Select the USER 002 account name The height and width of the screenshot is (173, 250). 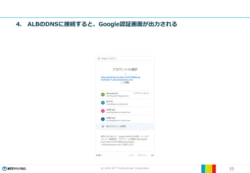click(111, 110)
